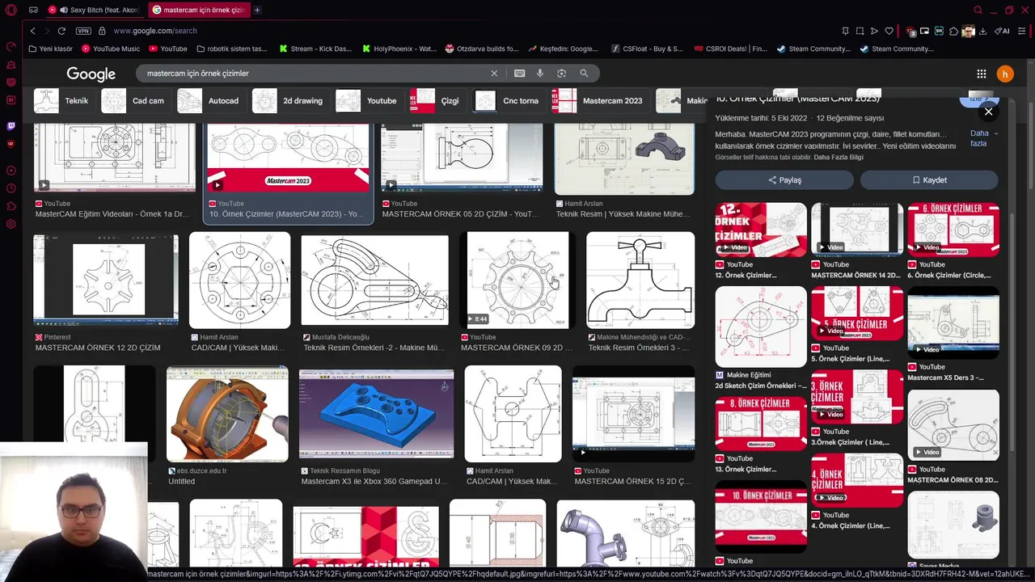Open Stream - Kick Das... bookmark
Image resolution: width=1035 pixels, height=582 pixels.
point(315,48)
